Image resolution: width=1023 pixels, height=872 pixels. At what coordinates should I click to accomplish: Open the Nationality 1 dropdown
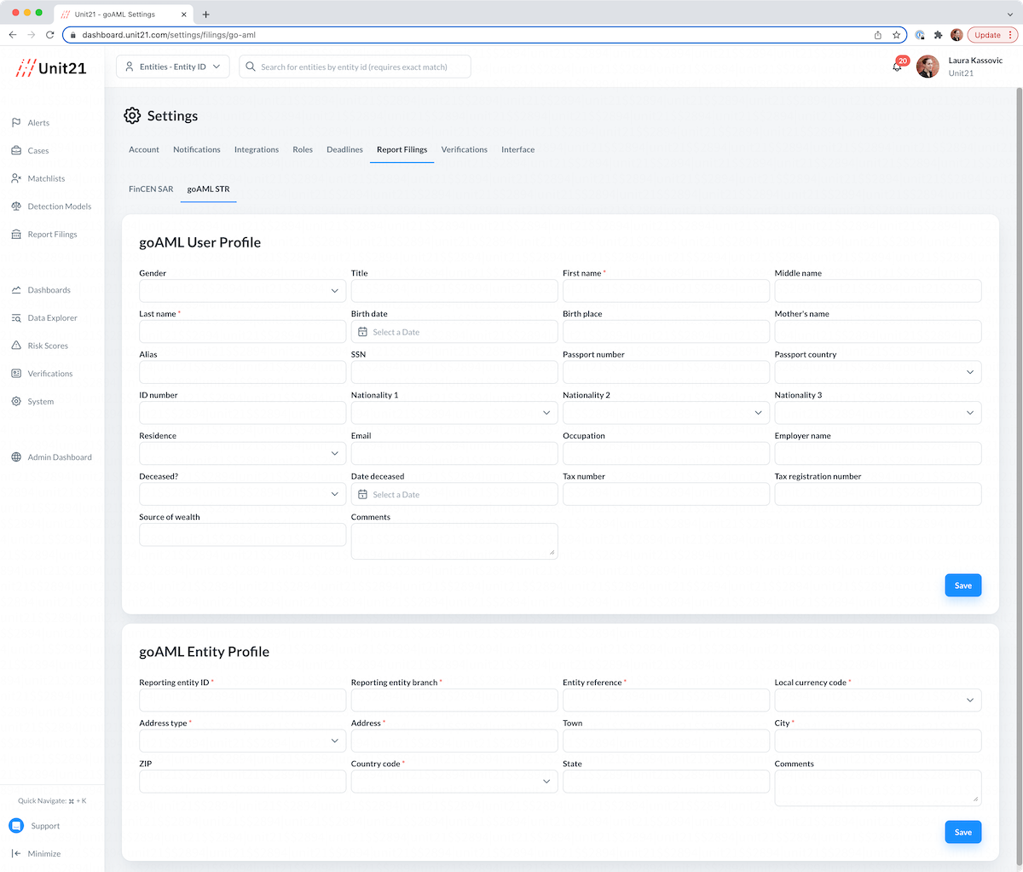454,413
